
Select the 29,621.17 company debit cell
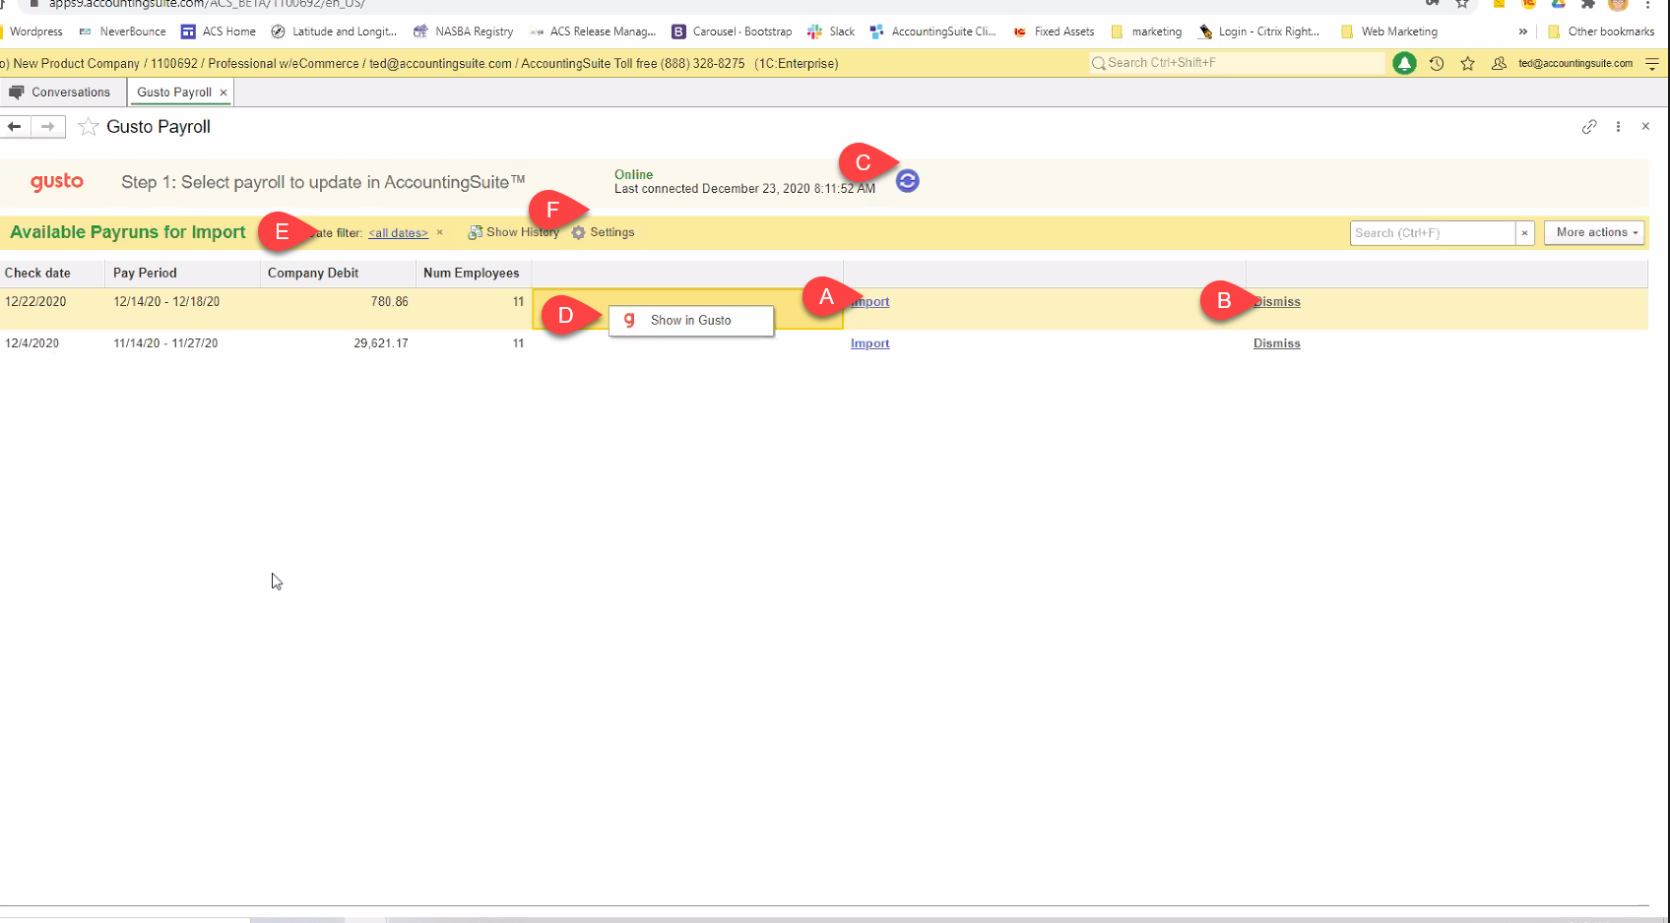point(380,343)
